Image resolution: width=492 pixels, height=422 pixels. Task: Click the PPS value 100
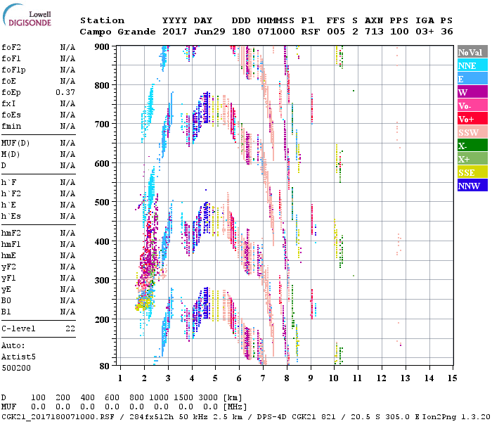(x=399, y=32)
